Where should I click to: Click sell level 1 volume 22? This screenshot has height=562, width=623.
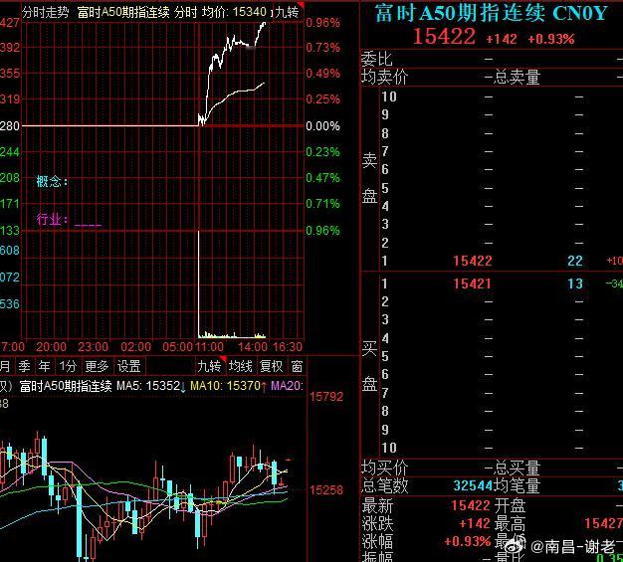(x=575, y=261)
